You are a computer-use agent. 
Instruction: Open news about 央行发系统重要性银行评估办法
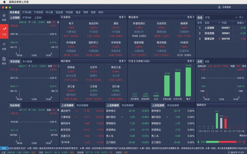point(227,148)
